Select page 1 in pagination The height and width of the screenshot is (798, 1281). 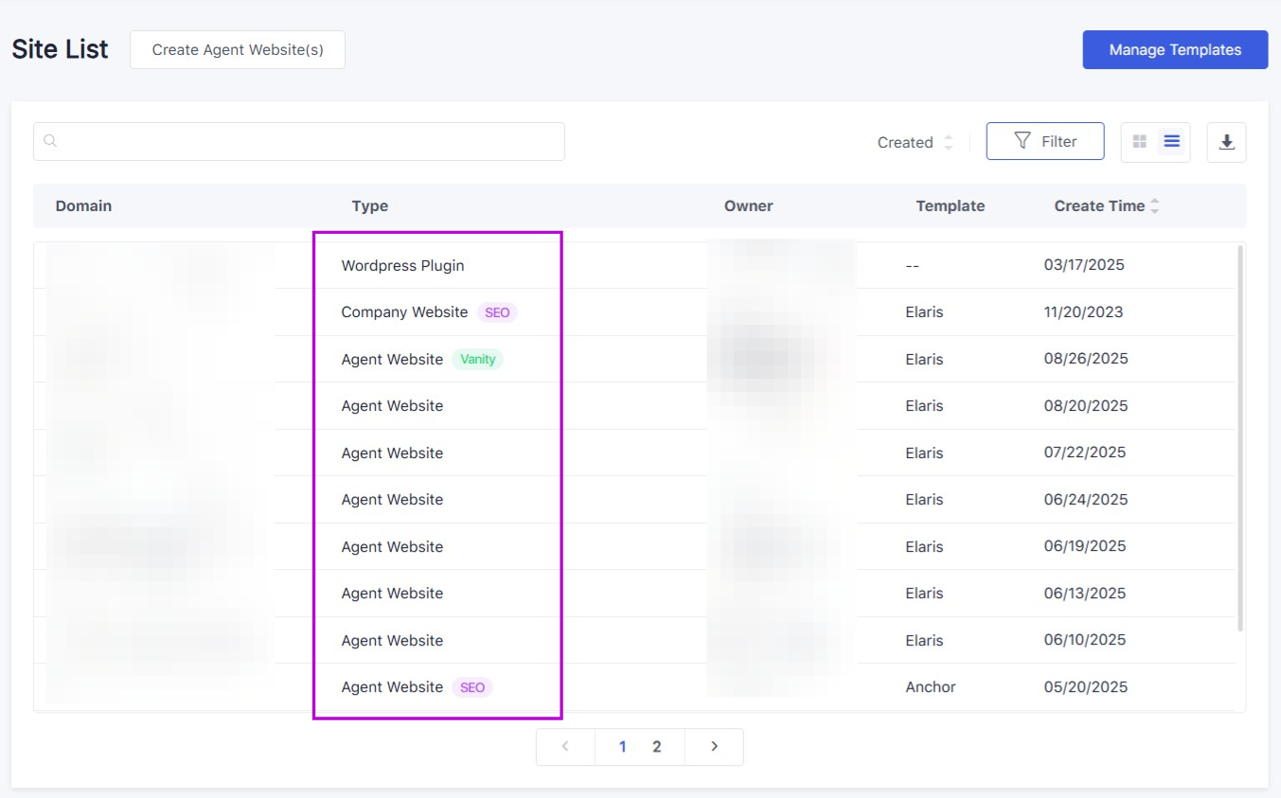pyautogui.click(x=622, y=747)
